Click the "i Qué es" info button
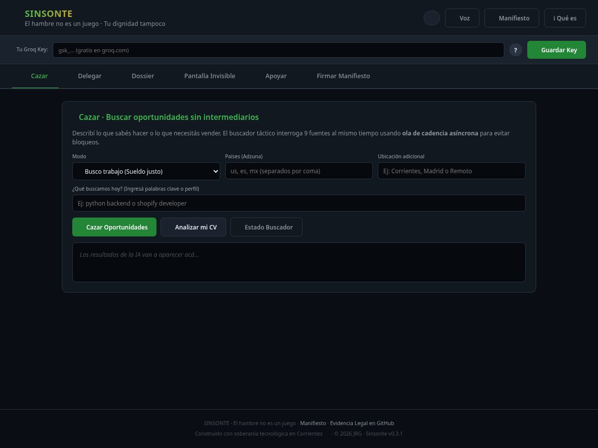This screenshot has width=598, height=448. pyautogui.click(x=565, y=18)
